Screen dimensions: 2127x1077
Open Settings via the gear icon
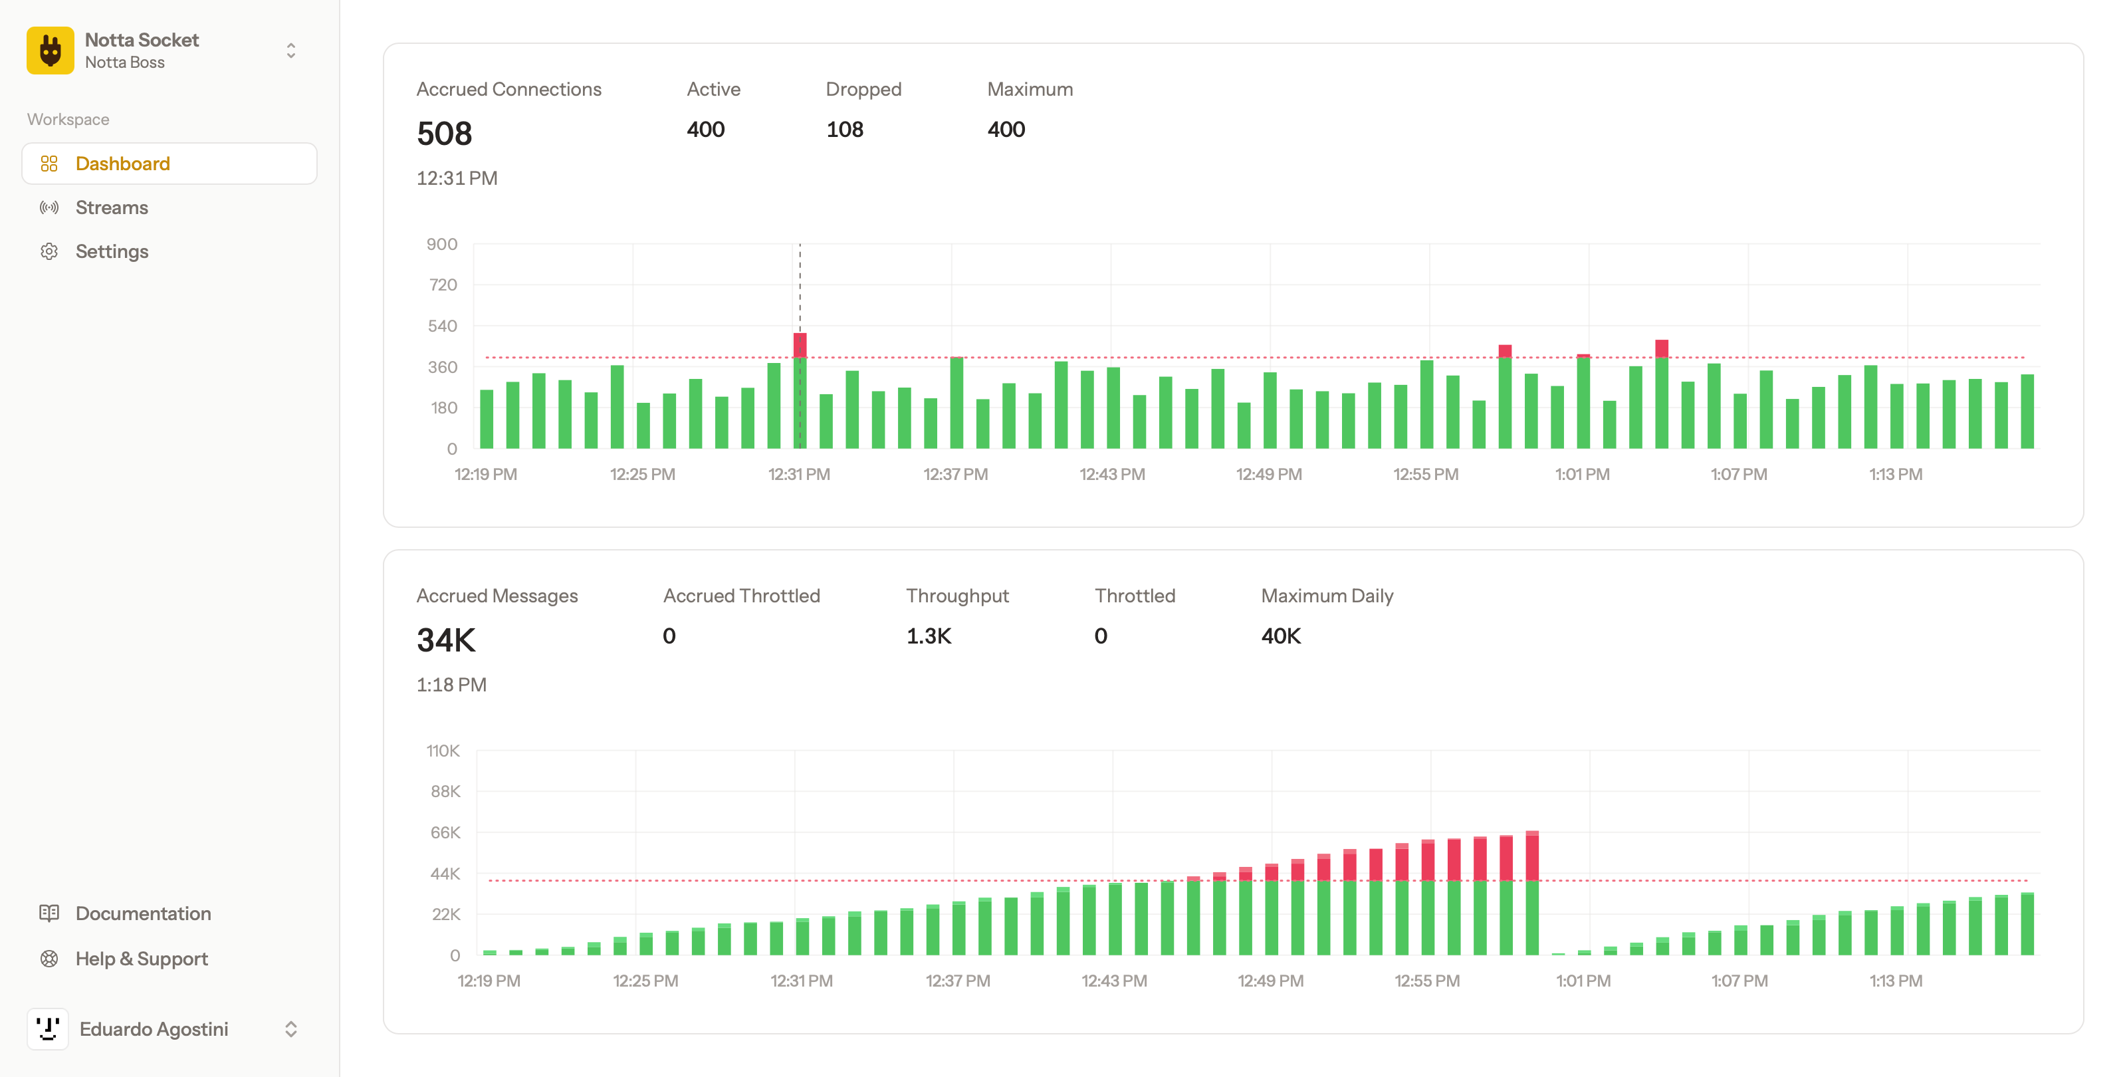(50, 251)
